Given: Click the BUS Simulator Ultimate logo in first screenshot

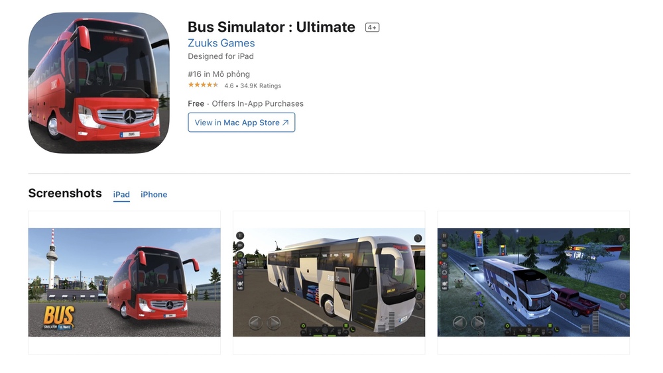Looking at the screenshot, I should coord(59,317).
